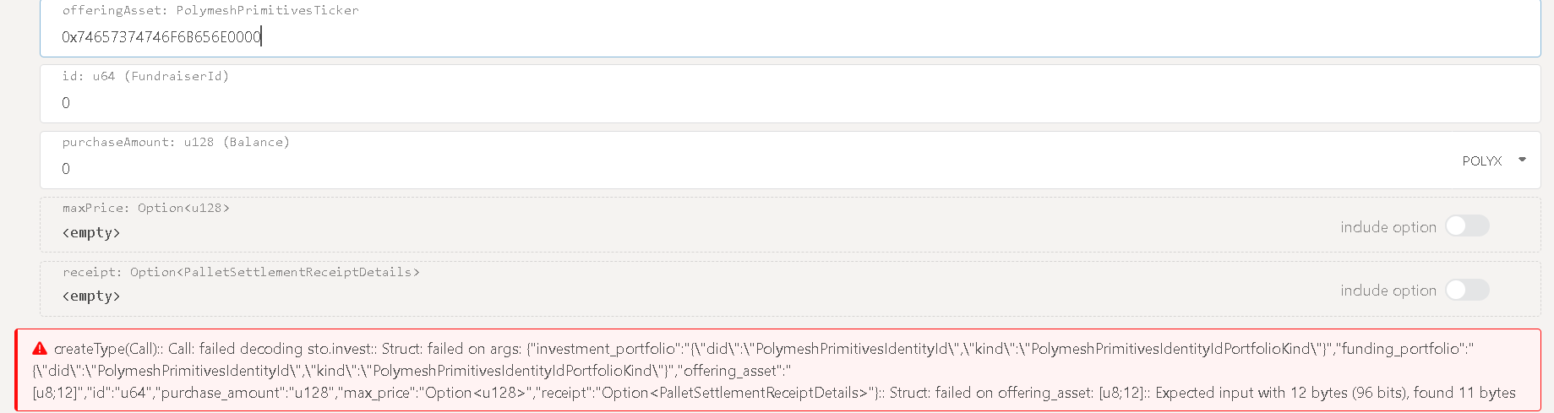Enable include option for receipt
Viewport: 1554px width, 413px height.
[1467, 290]
